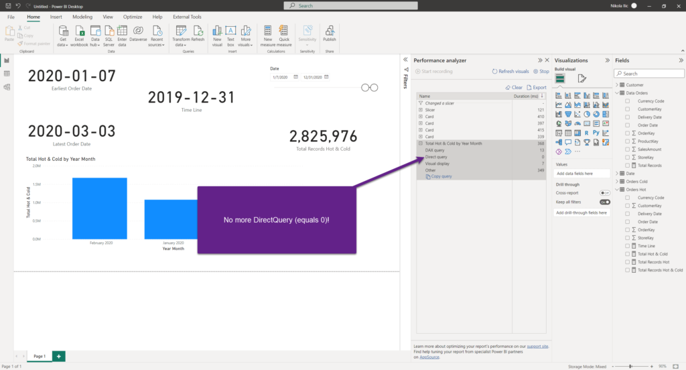
Task: Click the date slicer left handle
Action: tap(365, 88)
